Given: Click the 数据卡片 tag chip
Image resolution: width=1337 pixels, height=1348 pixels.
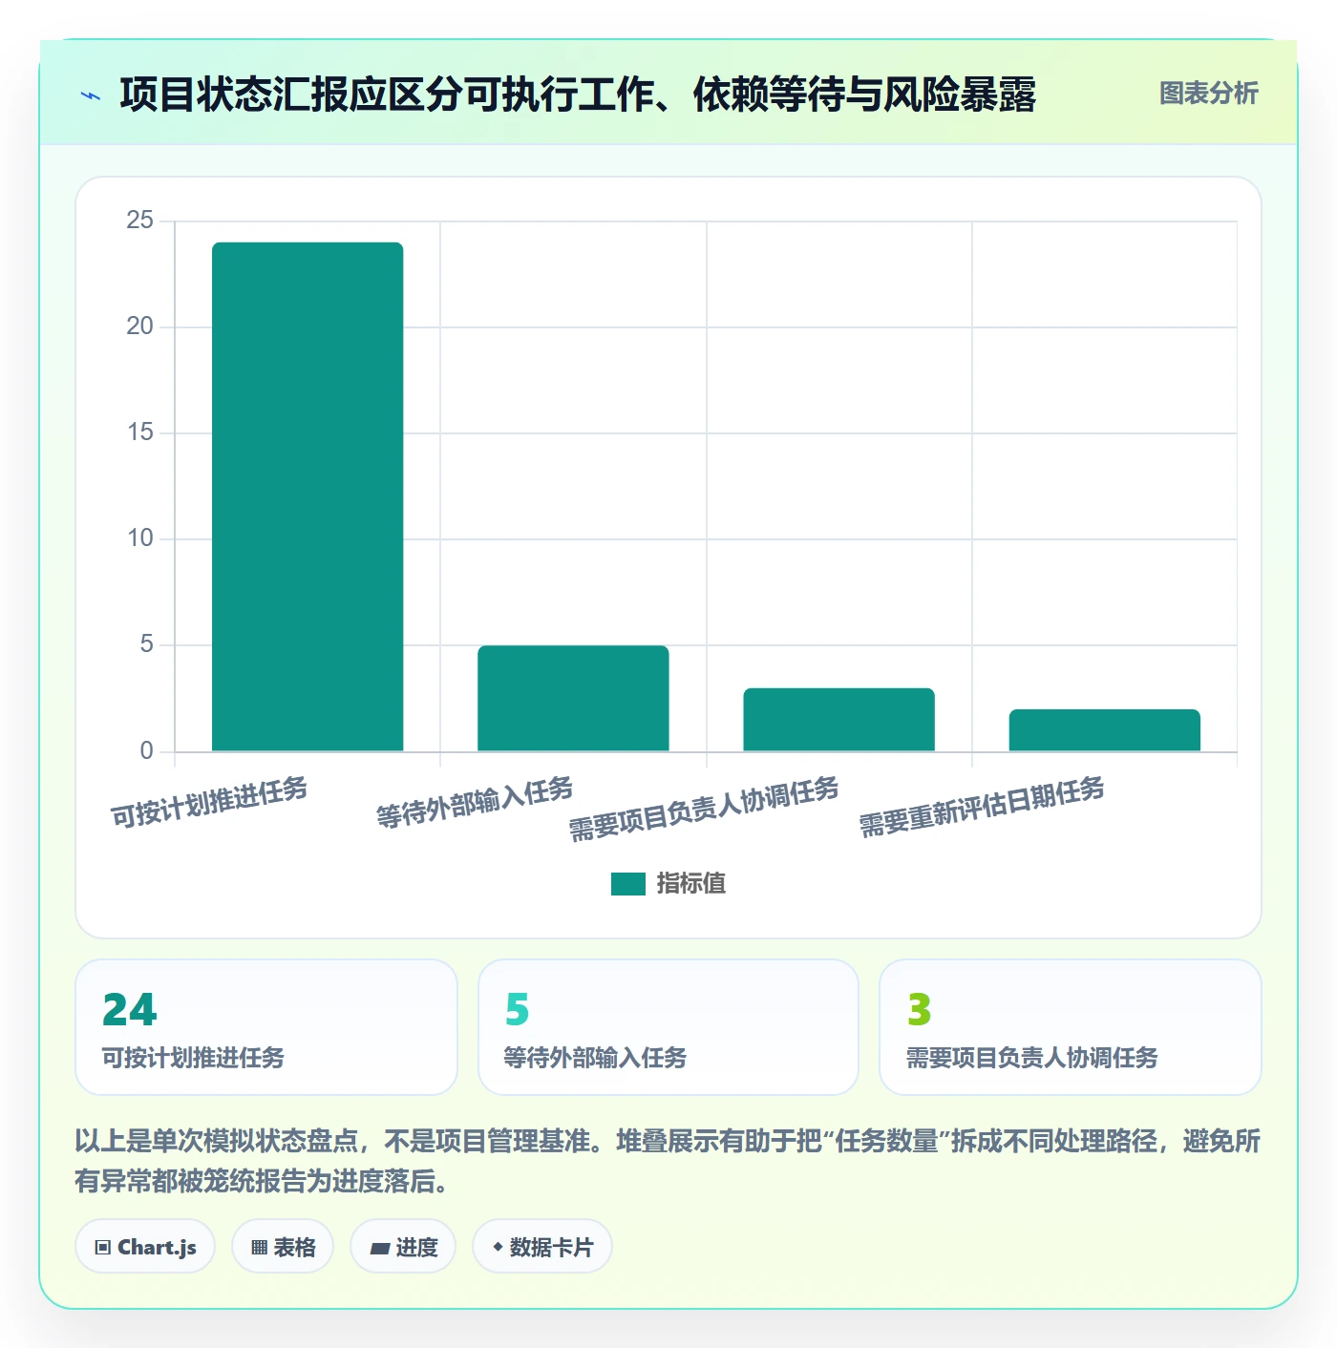Looking at the screenshot, I should point(542,1247).
